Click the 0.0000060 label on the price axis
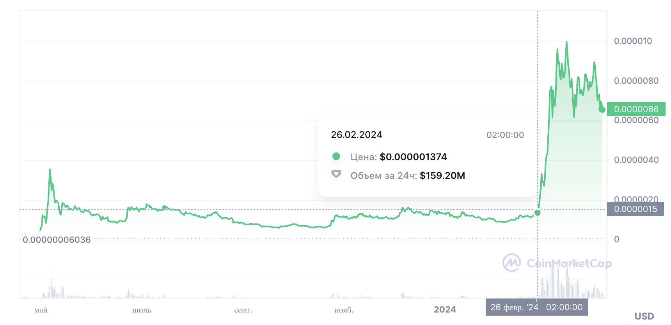Image resolution: width=671 pixels, height=325 pixels. click(636, 120)
